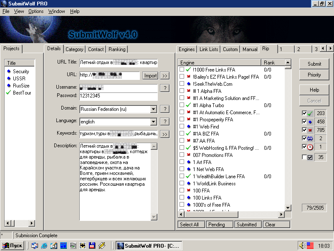Click the USSR project blue diamond icon
The height and width of the screenshot is (251, 334).
tap(9, 78)
